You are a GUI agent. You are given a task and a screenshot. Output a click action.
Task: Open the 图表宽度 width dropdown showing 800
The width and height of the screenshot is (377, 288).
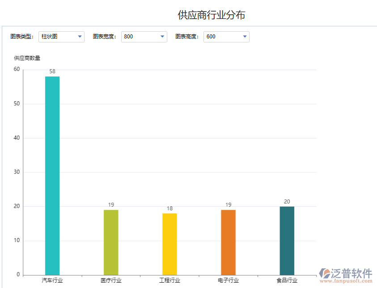[163, 37]
